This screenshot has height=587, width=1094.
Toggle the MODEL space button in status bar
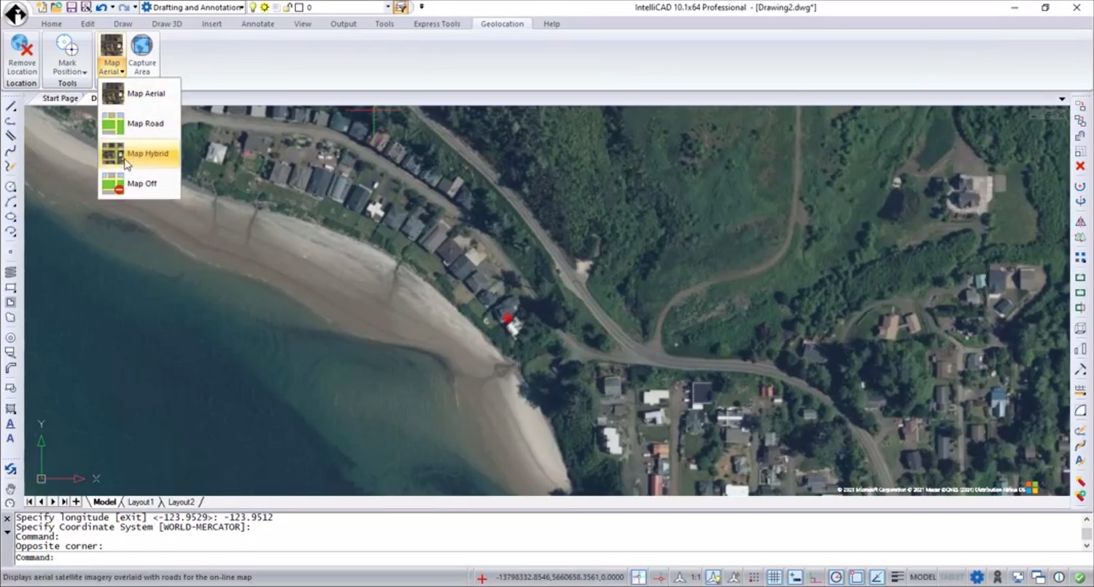coord(923,578)
